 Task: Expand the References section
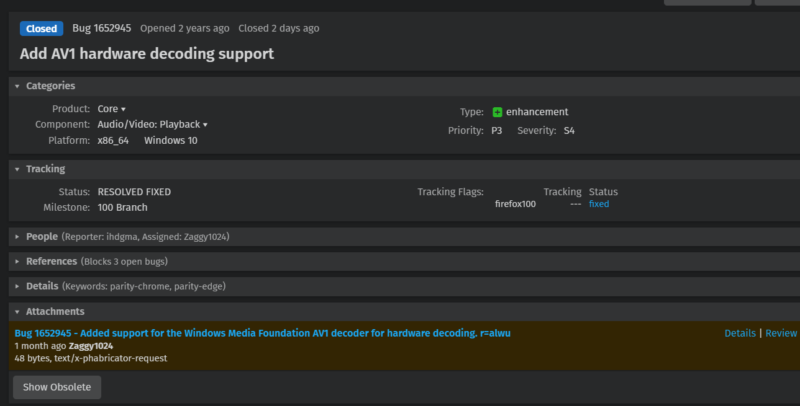(x=17, y=262)
